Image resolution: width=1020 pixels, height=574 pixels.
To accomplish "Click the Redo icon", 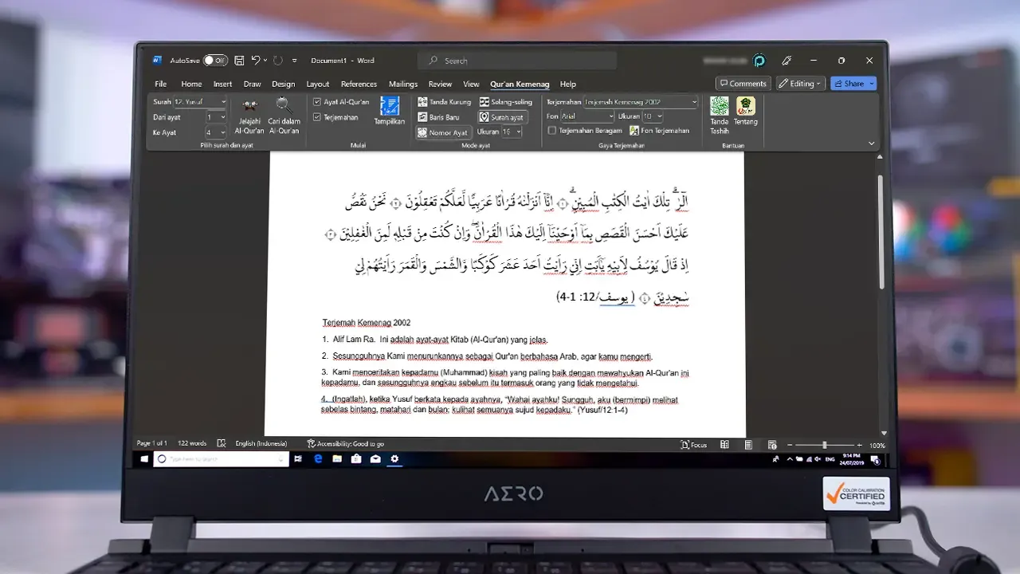I will coord(277,61).
